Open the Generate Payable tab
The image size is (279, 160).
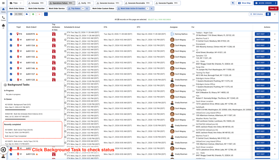167,3
